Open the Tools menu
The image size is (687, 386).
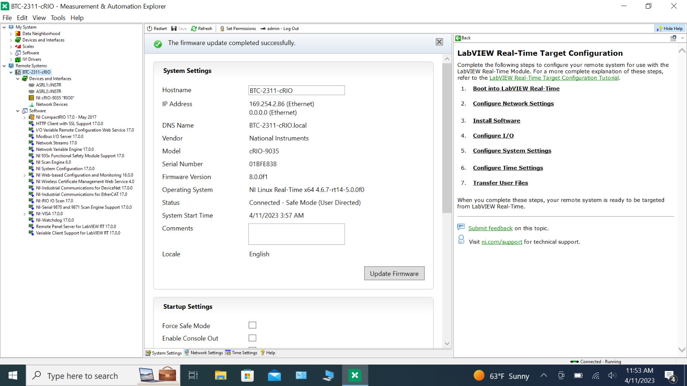pyautogui.click(x=58, y=18)
